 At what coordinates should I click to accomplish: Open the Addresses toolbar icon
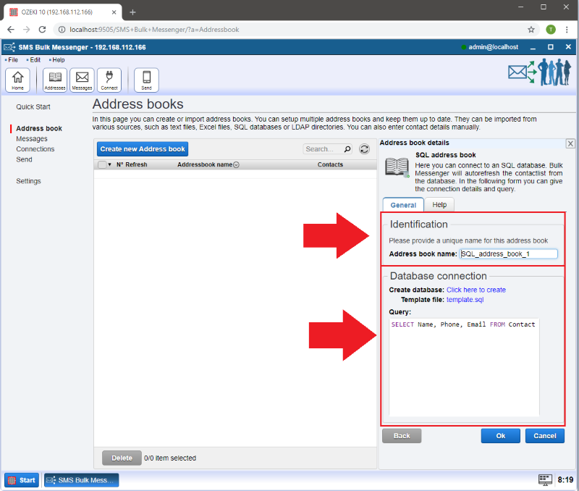tap(55, 80)
